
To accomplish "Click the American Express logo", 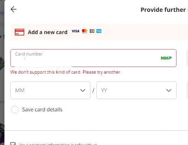I will [99, 31].
